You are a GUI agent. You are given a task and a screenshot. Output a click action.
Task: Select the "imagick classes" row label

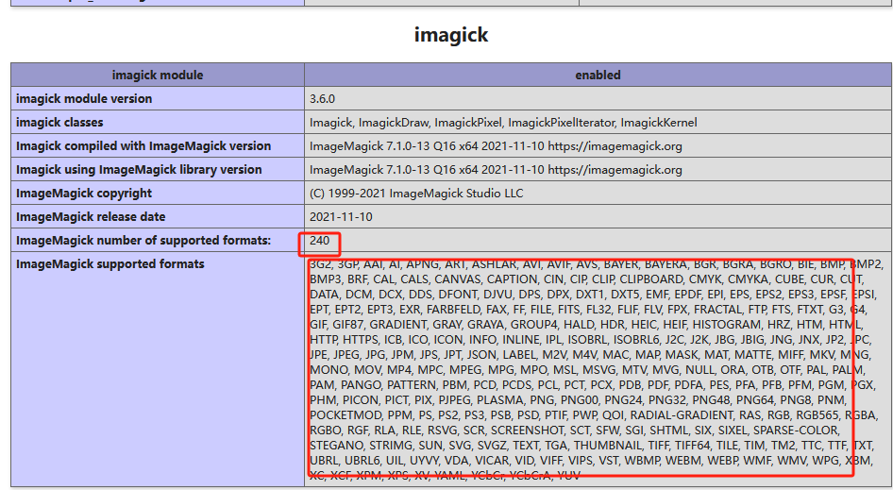click(x=59, y=123)
